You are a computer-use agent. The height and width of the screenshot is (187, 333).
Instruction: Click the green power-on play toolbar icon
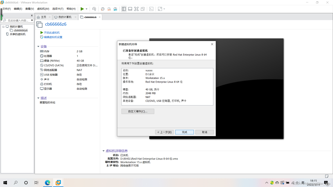[82, 9]
